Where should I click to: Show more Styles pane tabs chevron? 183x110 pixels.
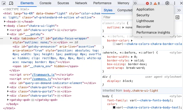(179, 10)
